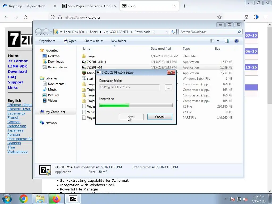This screenshot has width=272, height=204.
Task: Open the Music library
Action: pyautogui.click(x=52, y=89)
